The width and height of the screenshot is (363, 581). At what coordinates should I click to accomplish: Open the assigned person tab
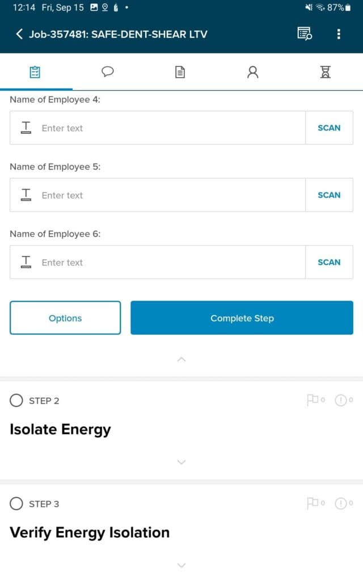[x=253, y=72]
